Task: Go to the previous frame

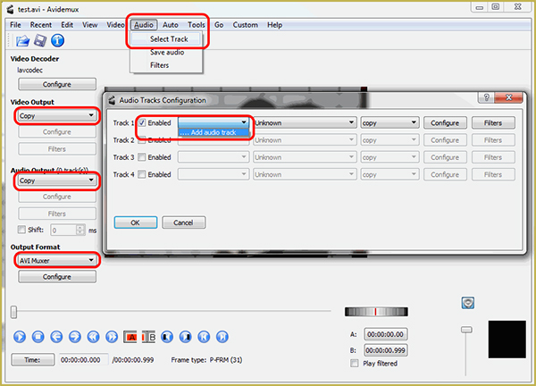Action: [56, 337]
